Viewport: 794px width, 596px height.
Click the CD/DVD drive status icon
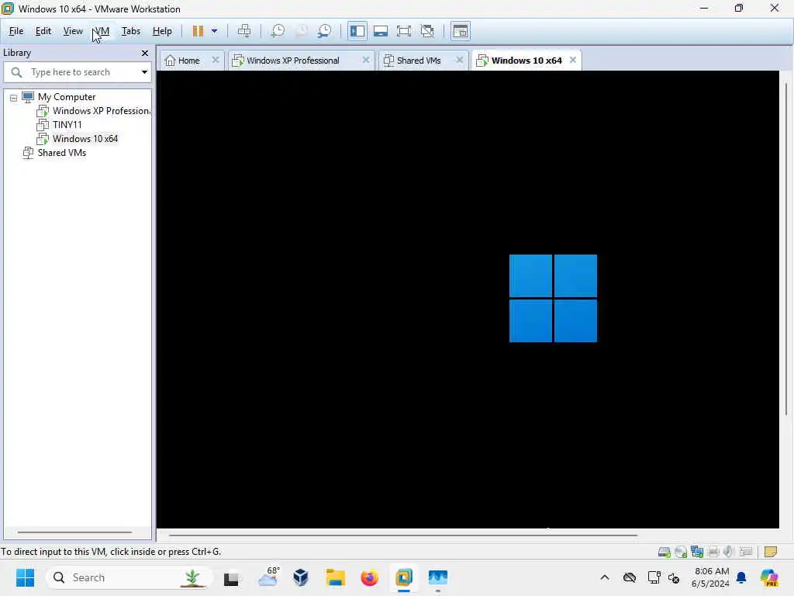pyautogui.click(x=681, y=552)
